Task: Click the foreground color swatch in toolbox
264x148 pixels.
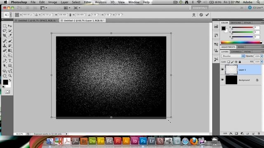Action: (x=5, y=82)
